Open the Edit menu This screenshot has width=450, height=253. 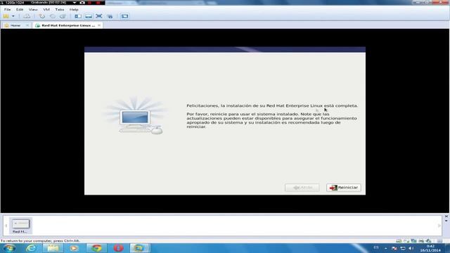20,9
